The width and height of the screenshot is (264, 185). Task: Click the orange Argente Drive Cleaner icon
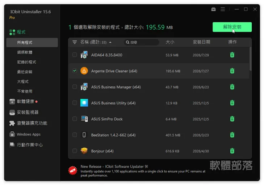click(x=84, y=71)
